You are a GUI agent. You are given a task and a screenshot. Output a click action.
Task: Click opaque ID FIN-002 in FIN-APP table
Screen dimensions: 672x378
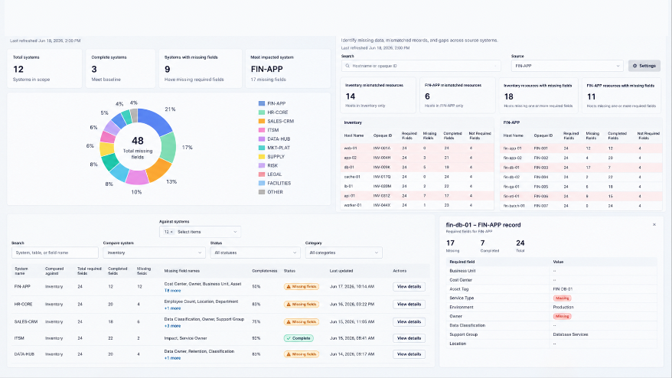(541, 158)
